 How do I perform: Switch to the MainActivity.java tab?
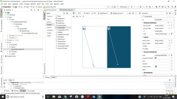[x=67, y=10]
